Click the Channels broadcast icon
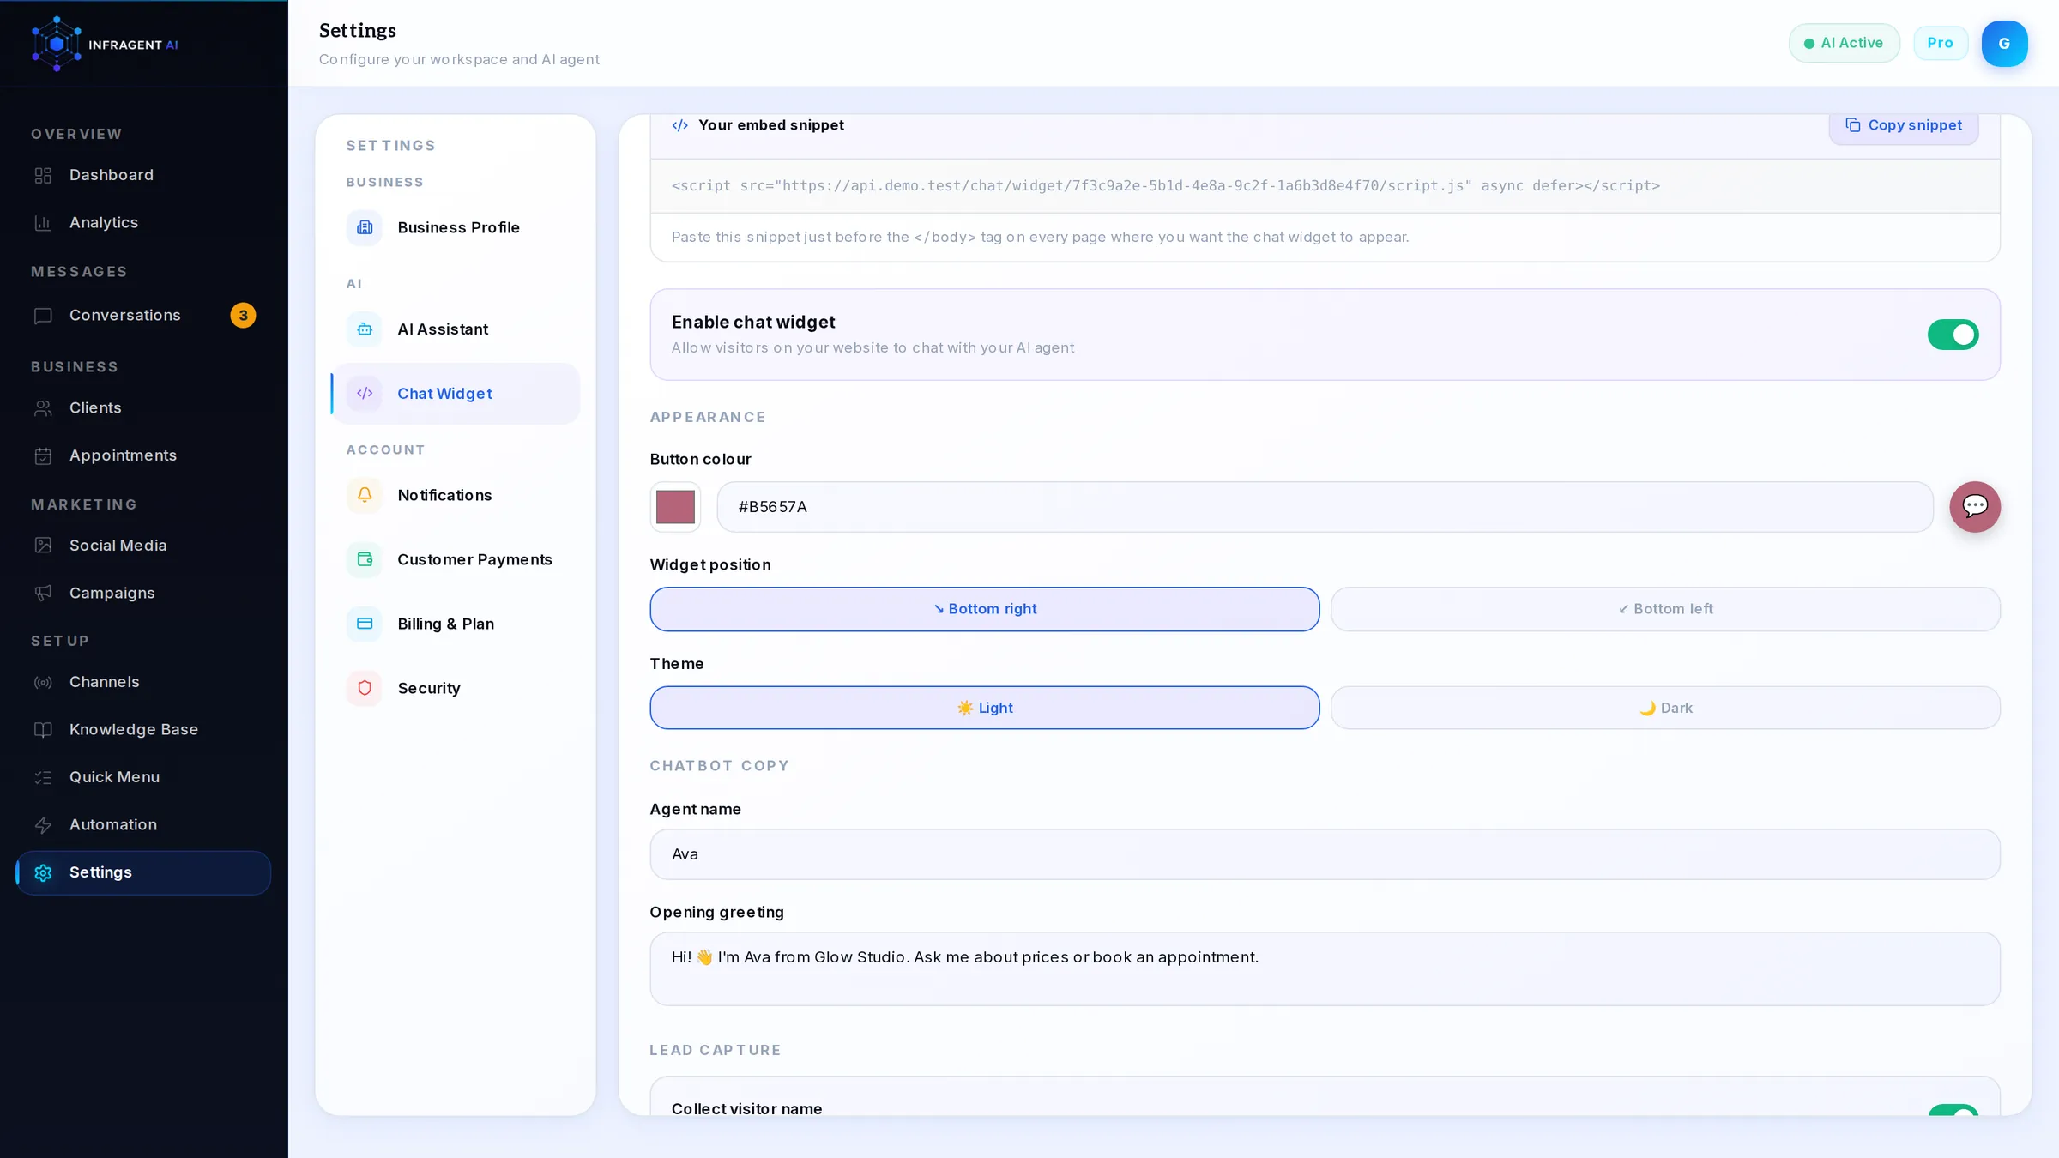This screenshot has height=1158, width=2059. [43, 683]
